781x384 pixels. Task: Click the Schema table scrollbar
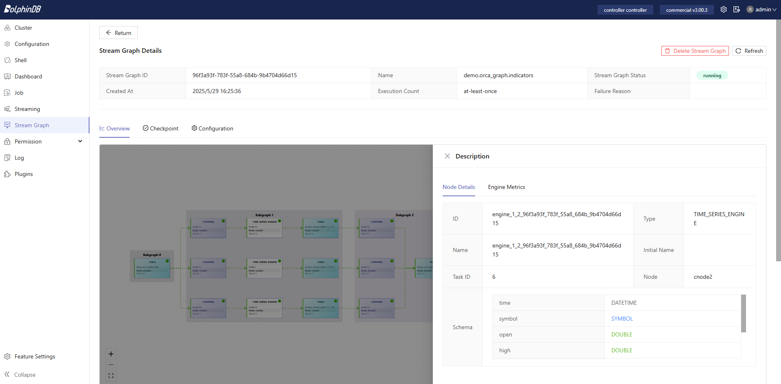pos(743,313)
